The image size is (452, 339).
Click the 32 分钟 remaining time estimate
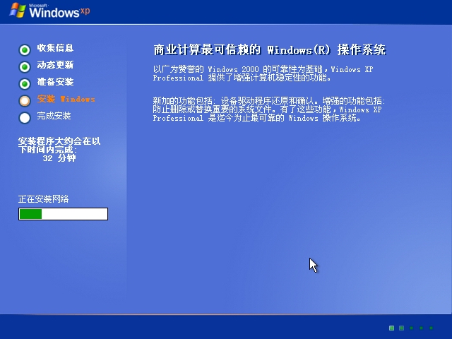tap(59, 158)
